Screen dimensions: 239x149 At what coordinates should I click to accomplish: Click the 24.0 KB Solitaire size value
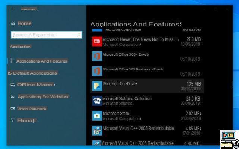[193, 99]
